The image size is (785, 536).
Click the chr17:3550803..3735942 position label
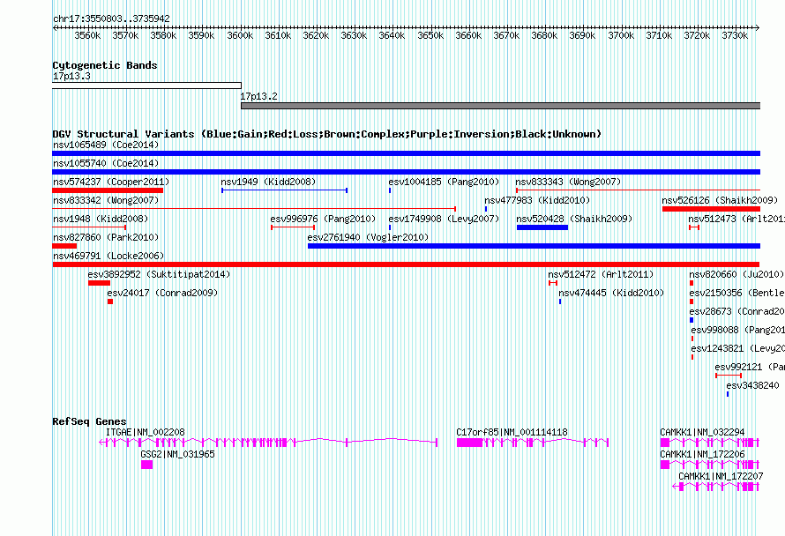(111, 19)
